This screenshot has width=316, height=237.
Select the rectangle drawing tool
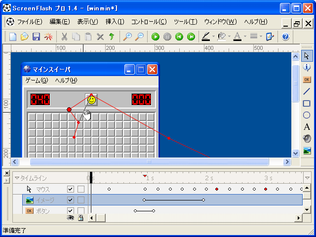[x=307, y=103]
